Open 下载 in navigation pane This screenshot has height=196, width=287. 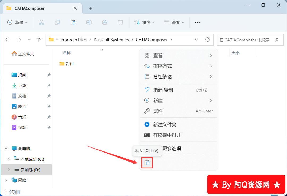[19, 85]
